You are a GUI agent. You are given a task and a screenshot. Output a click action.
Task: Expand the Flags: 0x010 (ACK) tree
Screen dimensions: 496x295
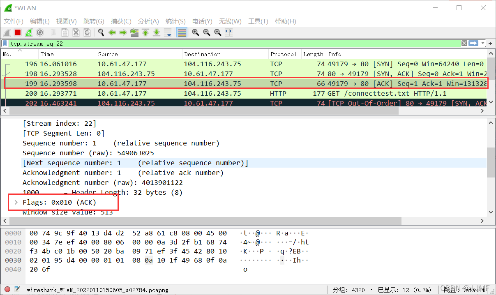(16, 202)
